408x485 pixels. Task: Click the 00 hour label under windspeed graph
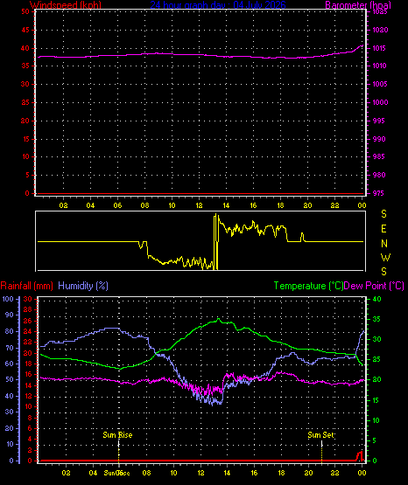[362, 205]
